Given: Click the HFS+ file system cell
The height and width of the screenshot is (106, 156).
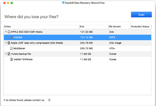Looking at the screenshot, I should pyautogui.click(x=112, y=48).
